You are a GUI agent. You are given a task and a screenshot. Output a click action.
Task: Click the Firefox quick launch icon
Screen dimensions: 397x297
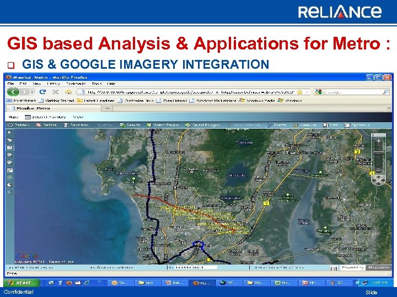(x=69, y=283)
